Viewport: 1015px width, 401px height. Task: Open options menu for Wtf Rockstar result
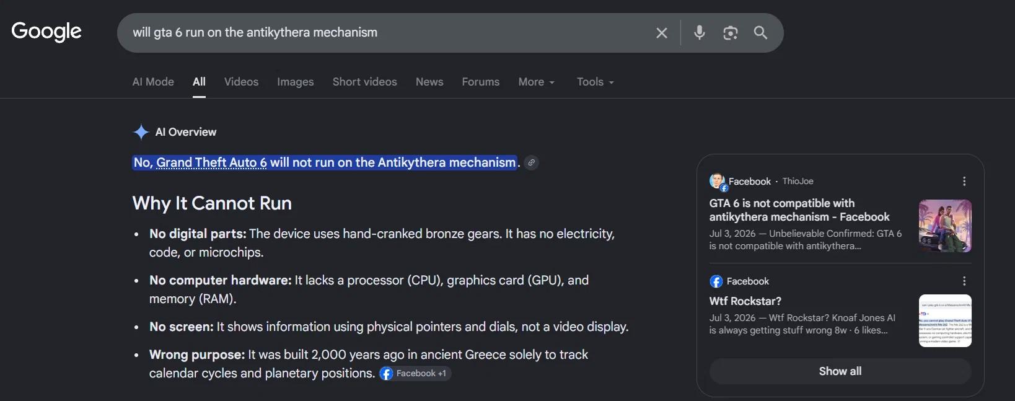[x=964, y=281]
